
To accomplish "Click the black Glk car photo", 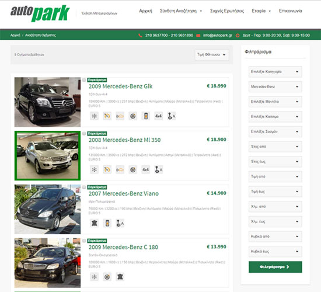I will pyautogui.click(x=47, y=102).
